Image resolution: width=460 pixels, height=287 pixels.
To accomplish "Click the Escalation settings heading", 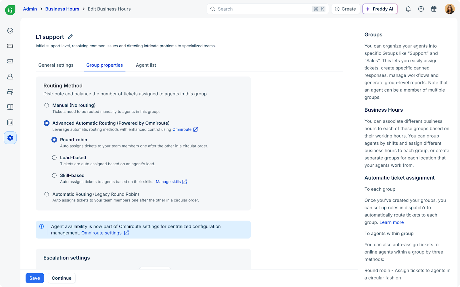I will coord(67,258).
